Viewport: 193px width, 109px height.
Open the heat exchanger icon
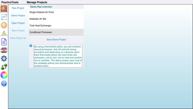pos(4,50)
